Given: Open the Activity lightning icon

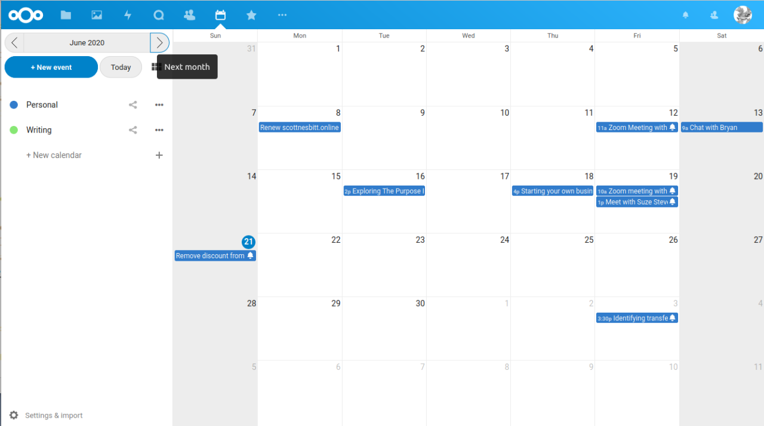Looking at the screenshot, I should [128, 15].
